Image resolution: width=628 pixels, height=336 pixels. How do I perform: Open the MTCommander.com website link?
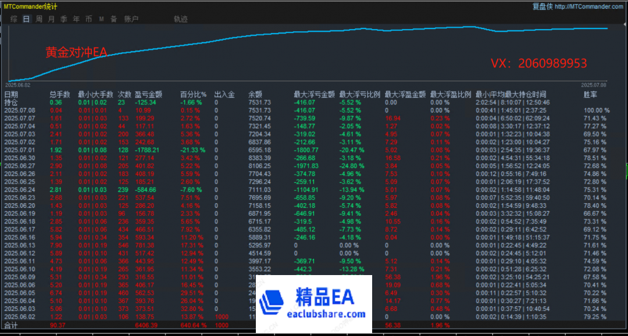[589, 7]
